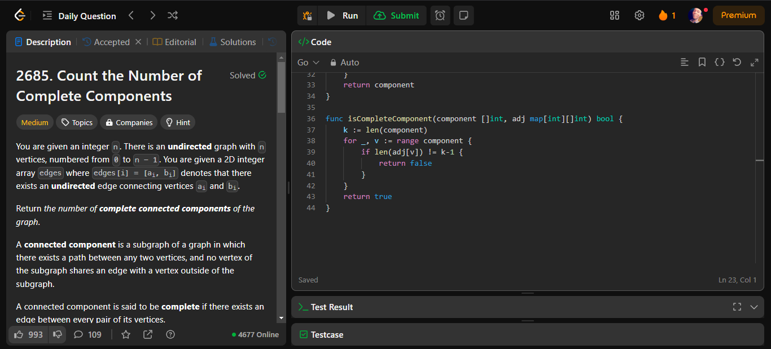
Task: Bookmark the code with bookmark icon
Action: point(702,63)
